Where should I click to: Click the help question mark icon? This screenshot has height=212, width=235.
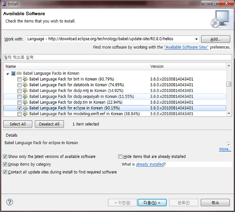[10, 202]
